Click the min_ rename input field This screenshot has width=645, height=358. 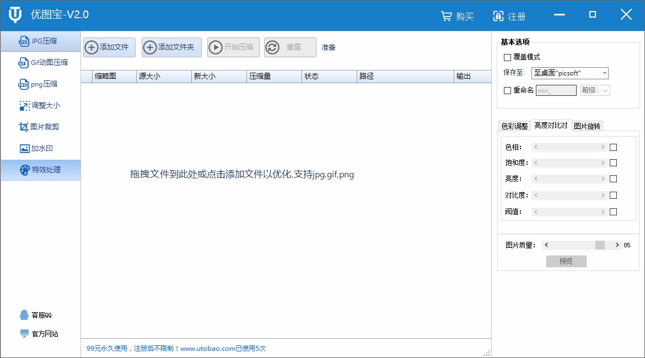(556, 90)
